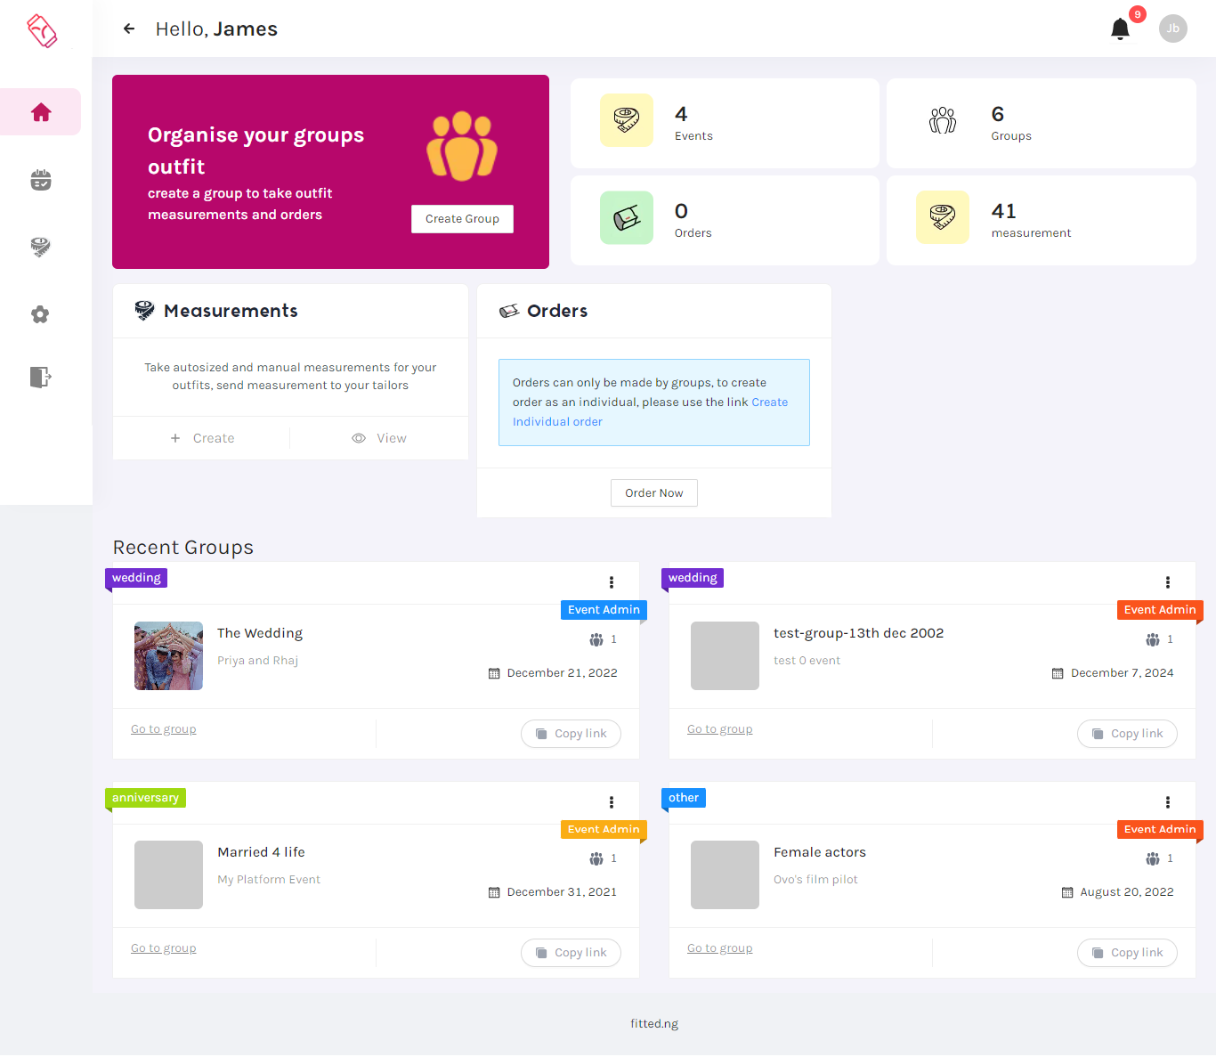Click wedding tag on The Wedding card
The width and height of the screenshot is (1216, 1057).
tap(136, 578)
